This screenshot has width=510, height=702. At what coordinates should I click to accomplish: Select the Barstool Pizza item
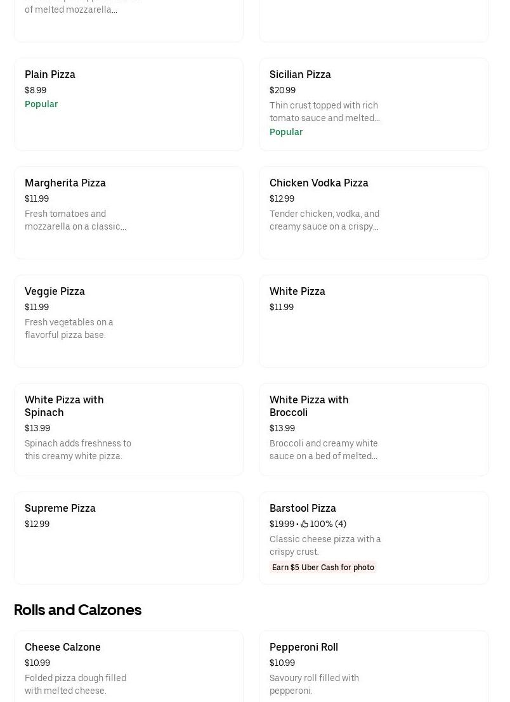click(x=374, y=538)
